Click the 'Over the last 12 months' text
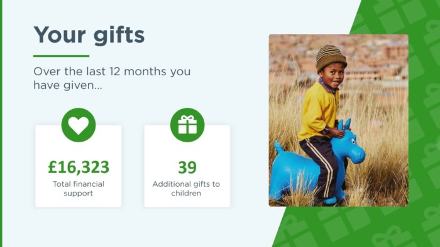This screenshot has width=440, height=247. [x=99, y=71]
